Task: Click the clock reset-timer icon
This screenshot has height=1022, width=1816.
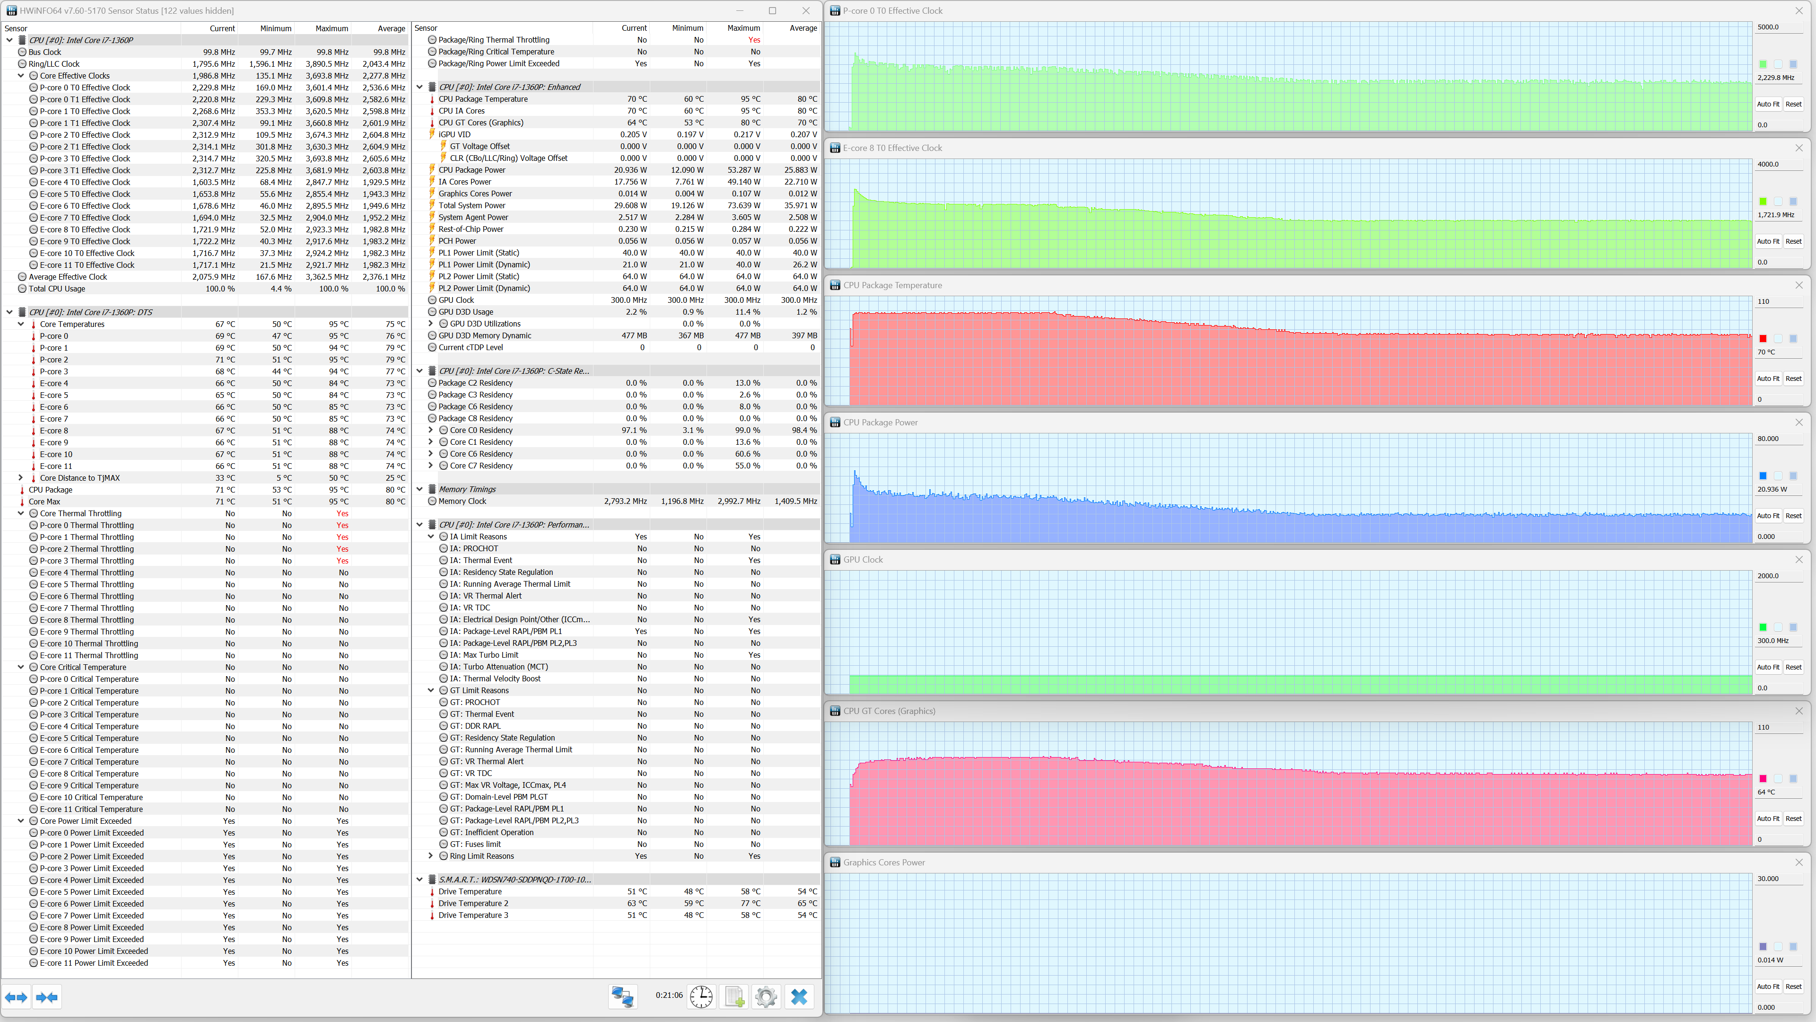Action: pos(701,996)
